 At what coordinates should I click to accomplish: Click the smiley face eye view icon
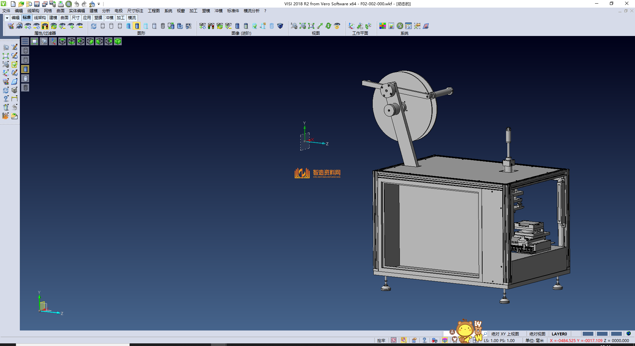(x=337, y=26)
